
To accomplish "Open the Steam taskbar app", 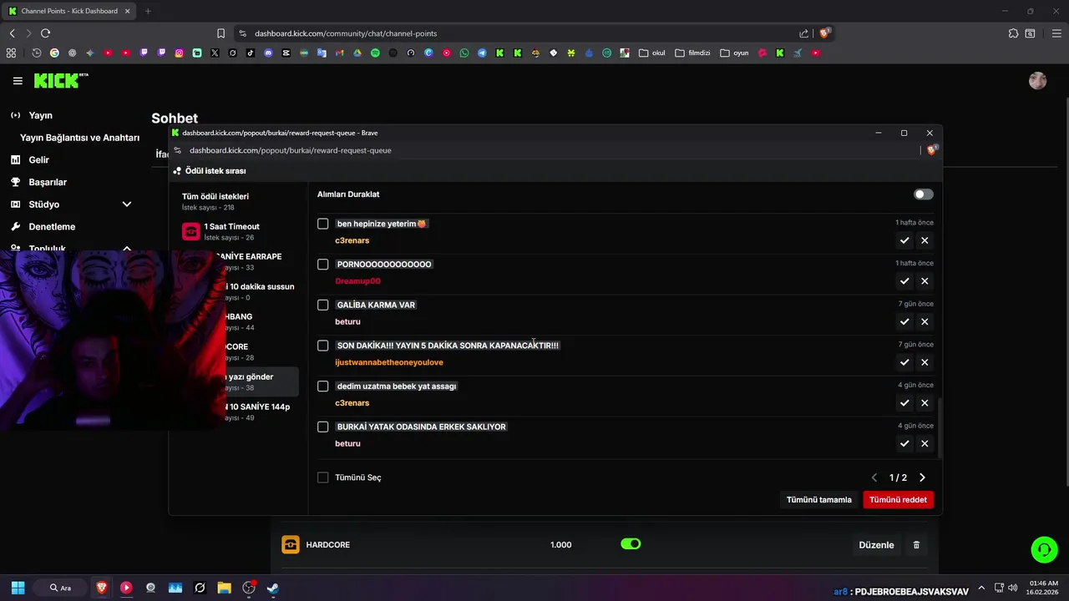I will click(x=272, y=588).
